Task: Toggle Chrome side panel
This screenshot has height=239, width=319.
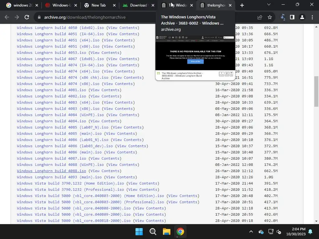Action: (x=292, y=17)
